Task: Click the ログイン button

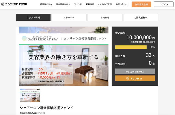Action: click(x=164, y=4)
